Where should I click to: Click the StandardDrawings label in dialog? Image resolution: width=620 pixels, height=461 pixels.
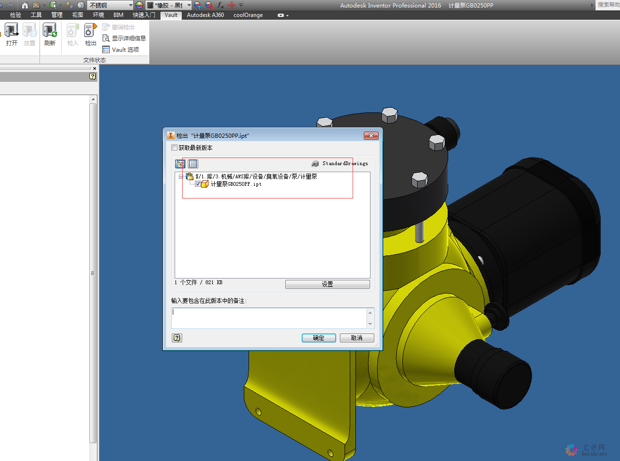(x=345, y=163)
